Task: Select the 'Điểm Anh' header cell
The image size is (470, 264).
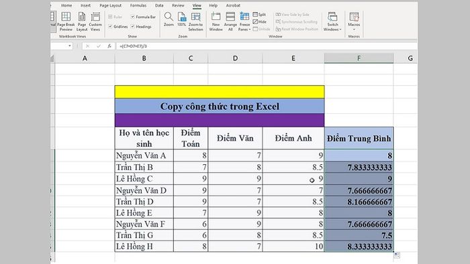Action: click(x=293, y=138)
